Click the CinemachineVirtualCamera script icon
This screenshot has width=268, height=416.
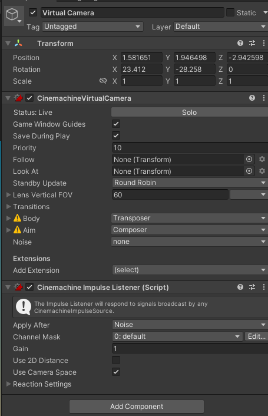click(18, 98)
